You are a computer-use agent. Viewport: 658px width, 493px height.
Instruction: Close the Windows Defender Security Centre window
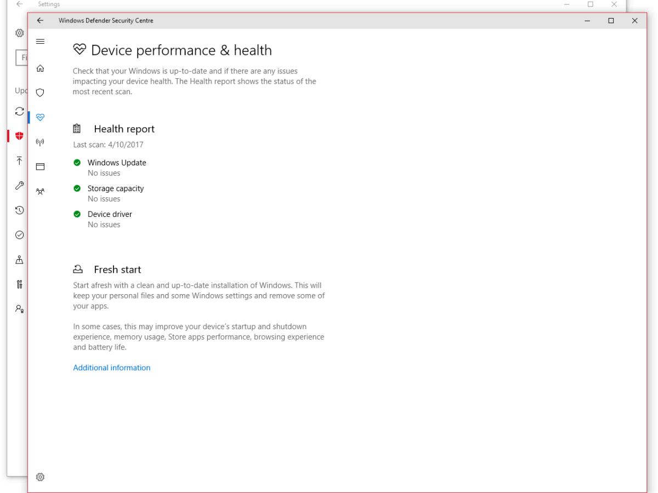[x=634, y=21]
